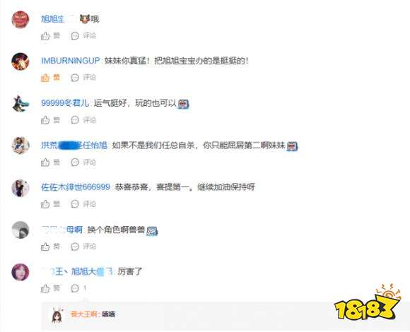The image size is (410, 332).
Task: Click comment icon under 洪荒 user's post
Action: pos(83,162)
